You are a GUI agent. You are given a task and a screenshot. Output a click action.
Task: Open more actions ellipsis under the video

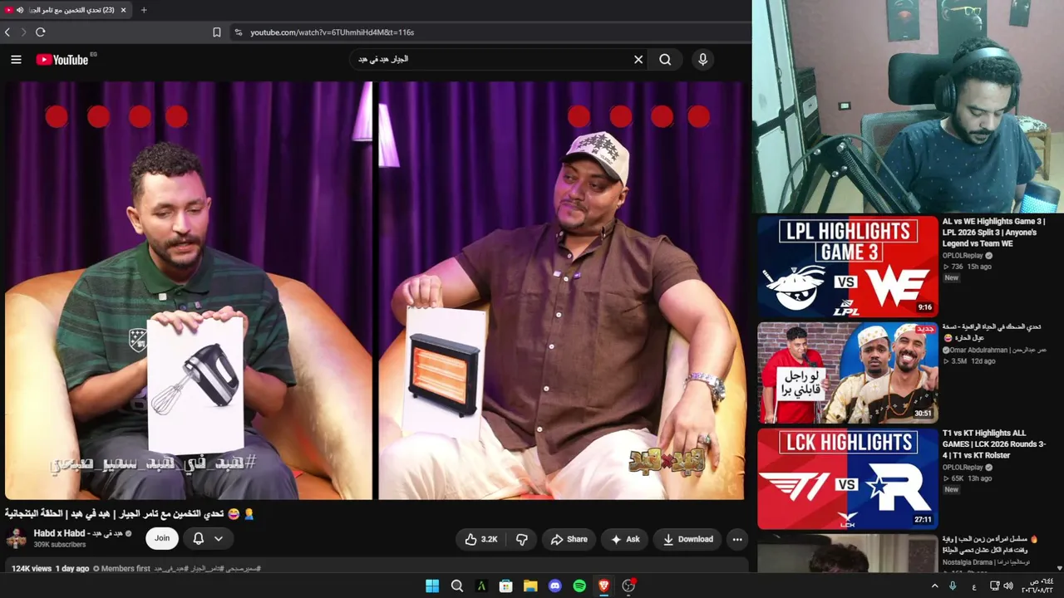pos(736,539)
